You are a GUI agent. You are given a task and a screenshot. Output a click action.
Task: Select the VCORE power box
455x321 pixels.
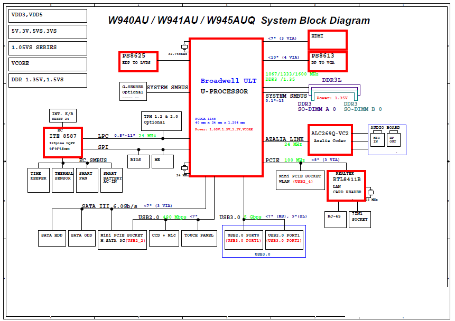48,64
